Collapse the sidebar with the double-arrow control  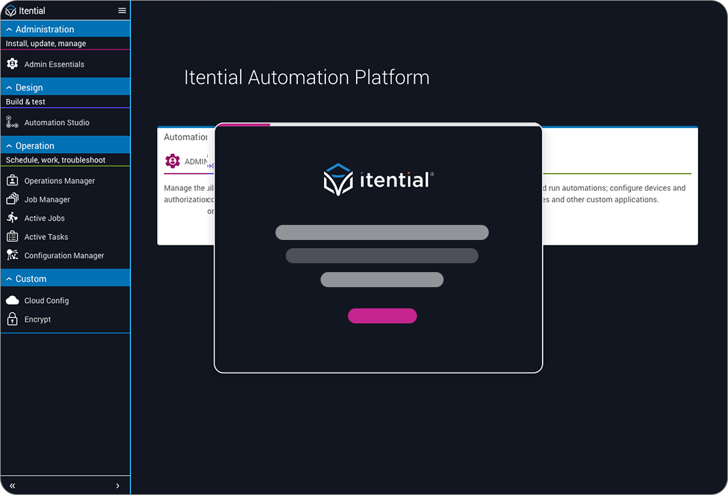[x=12, y=485]
